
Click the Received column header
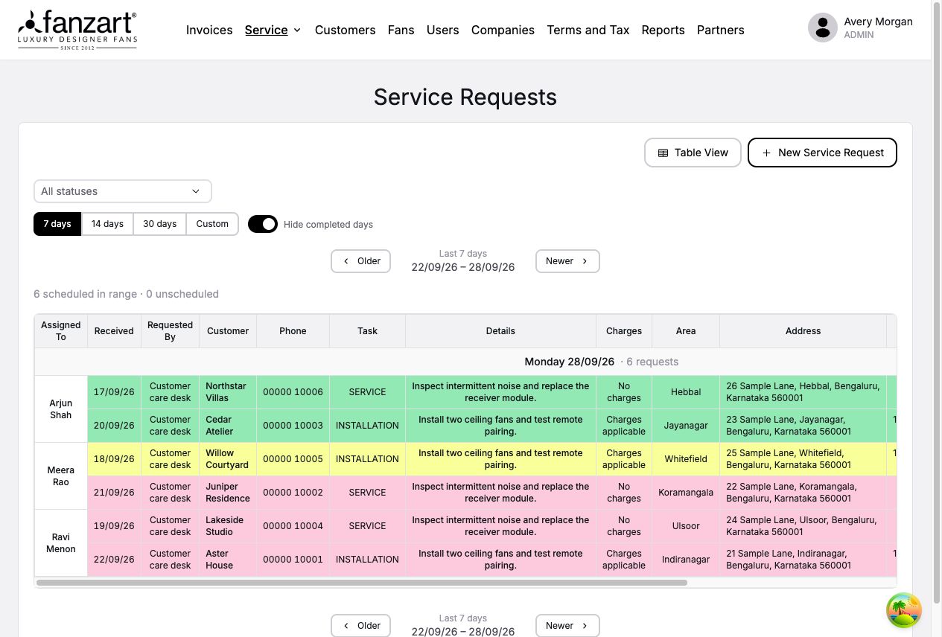114,331
